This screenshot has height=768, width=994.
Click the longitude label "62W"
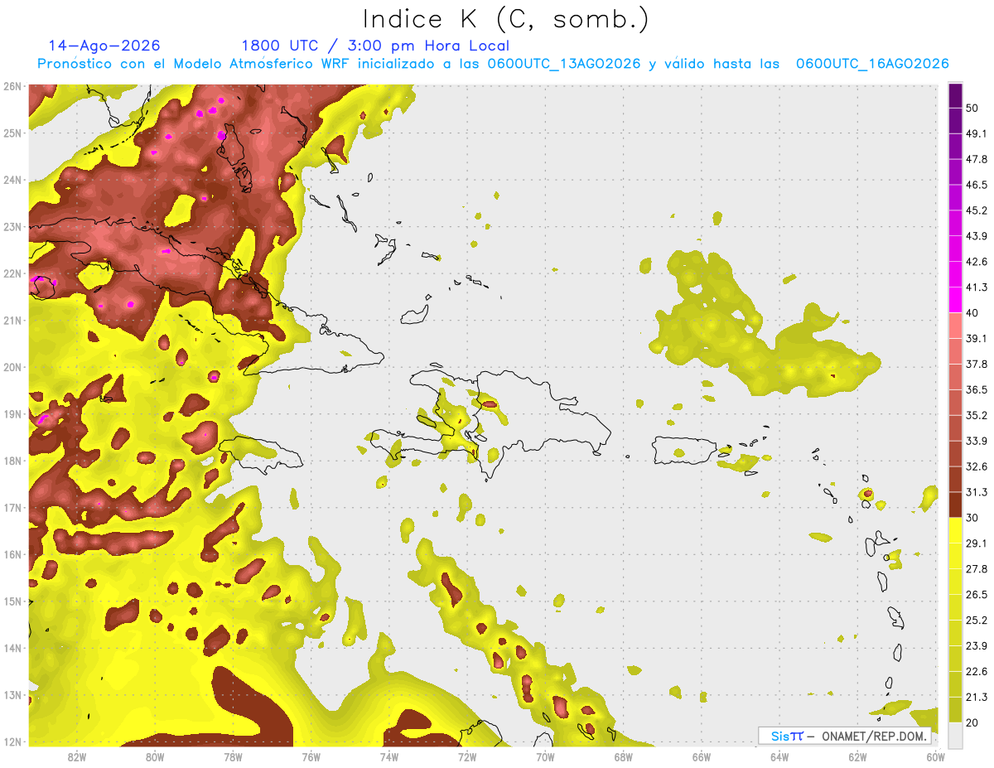pyautogui.click(x=857, y=756)
